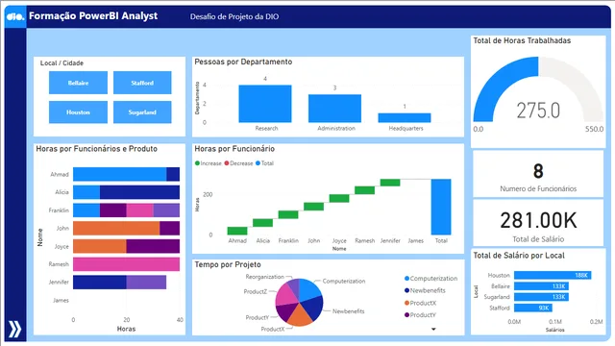Click the ProductZ pie label
Viewport: 615px width, 346px height.
click(256, 292)
